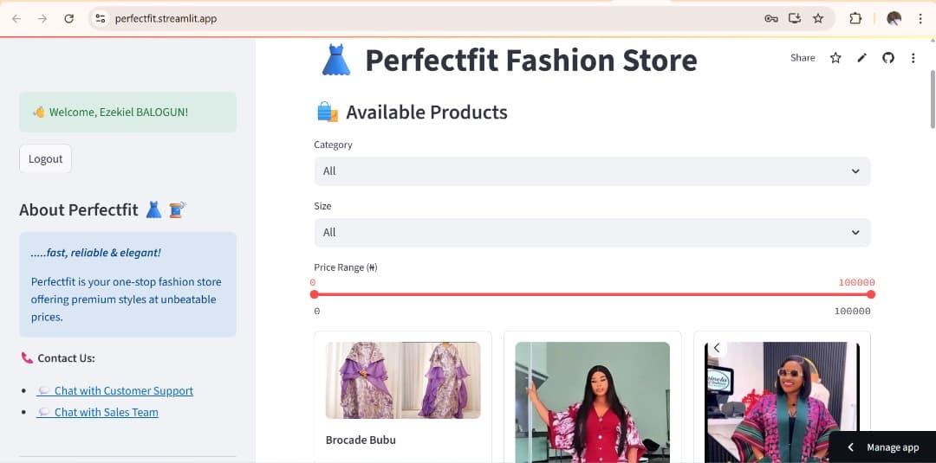Open Chat with Customer Support link
Viewport: 936px width, 463px height.
click(123, 391)
